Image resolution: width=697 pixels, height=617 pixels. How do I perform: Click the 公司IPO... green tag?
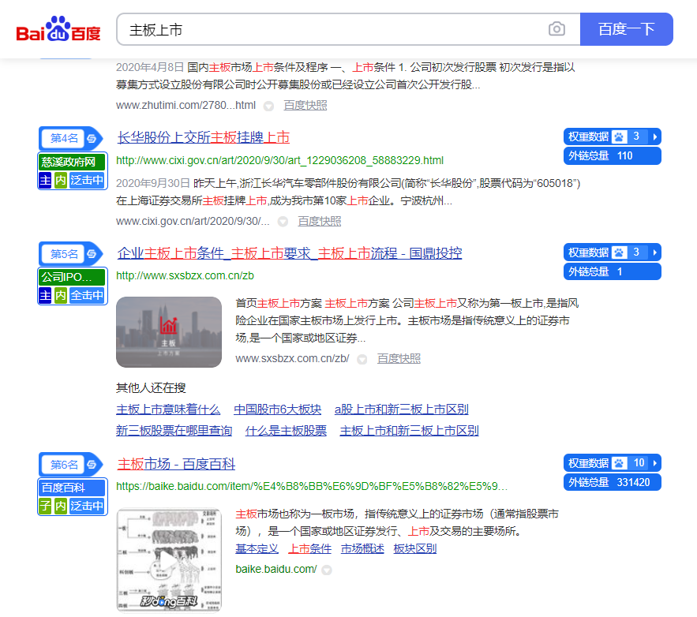pos(72,277)
